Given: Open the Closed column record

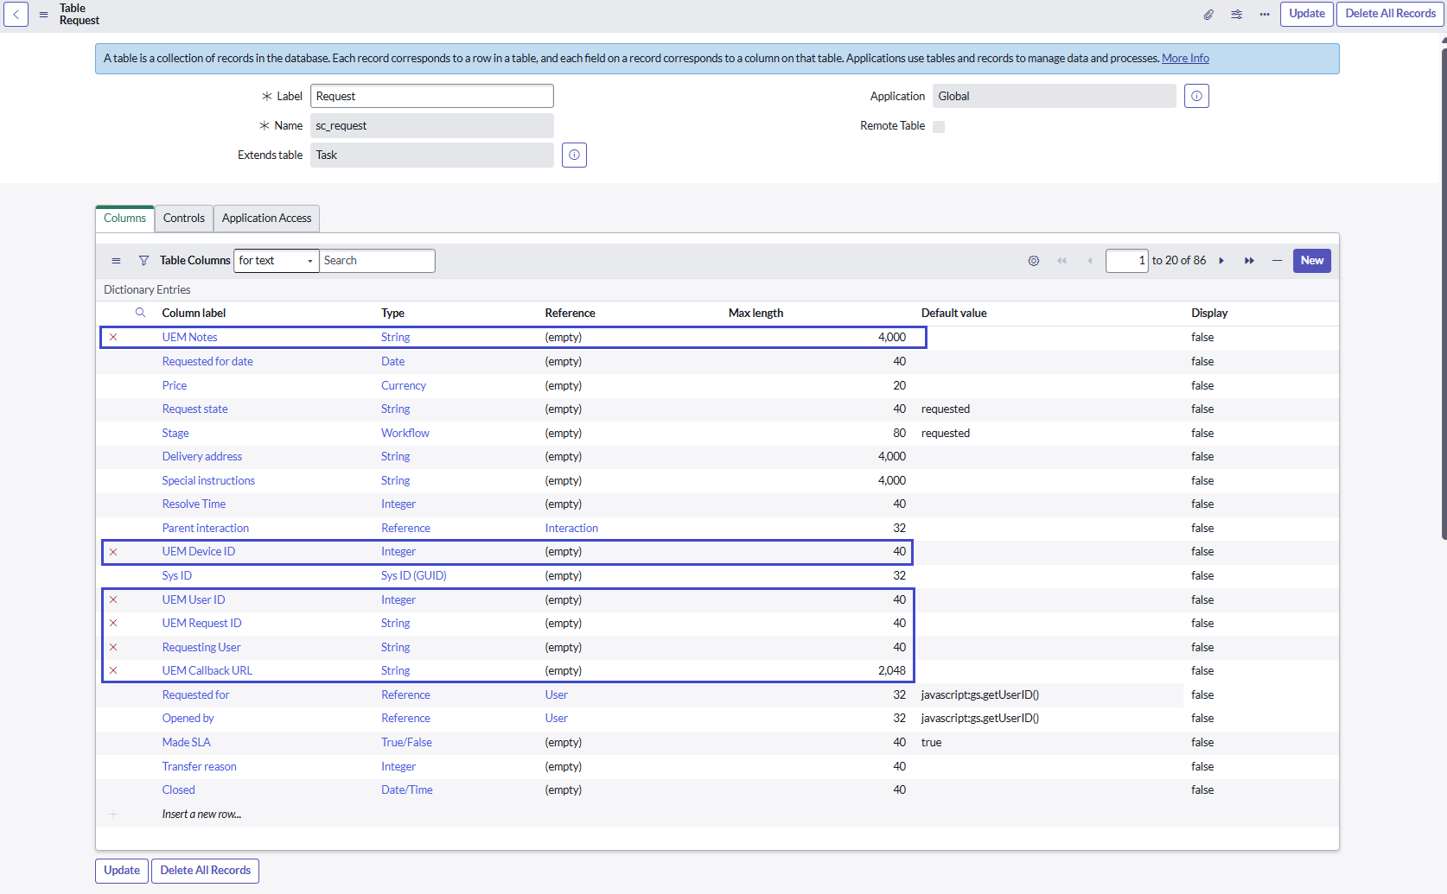Looking at the screenshot, I should click(179, 790).
